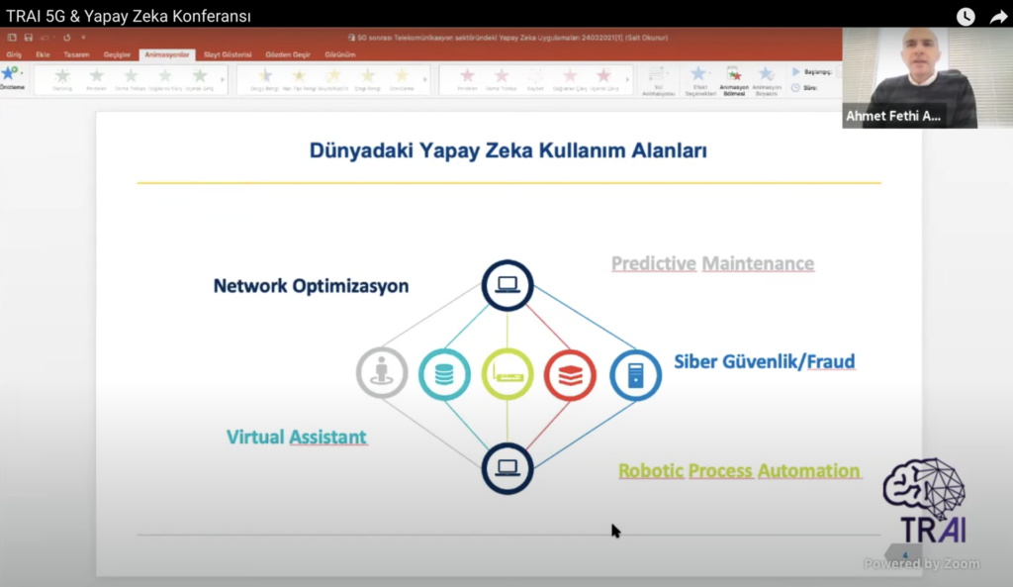Expand the entrance effects gallery arrow
The image size is (1013, 587).
click(225, 80)
